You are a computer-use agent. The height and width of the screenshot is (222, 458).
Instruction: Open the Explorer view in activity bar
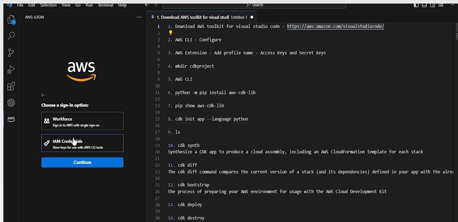click(x=11, y=20)
